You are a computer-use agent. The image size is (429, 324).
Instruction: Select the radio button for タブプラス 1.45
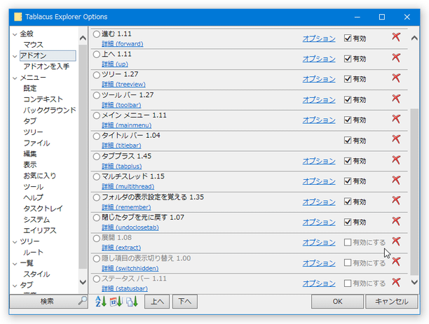coord(96,157)
